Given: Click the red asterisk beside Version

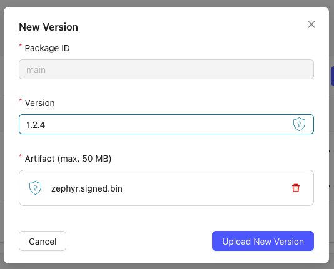Looking at the screenshot, I should click(21, 100).
